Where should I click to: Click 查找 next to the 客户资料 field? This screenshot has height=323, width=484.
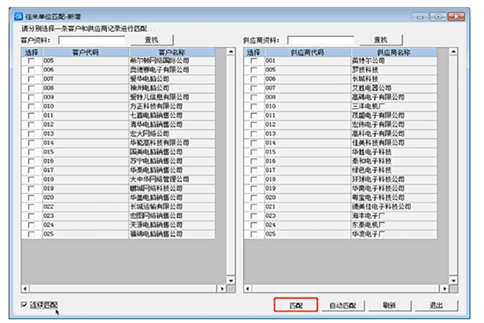tap(151, 39)
